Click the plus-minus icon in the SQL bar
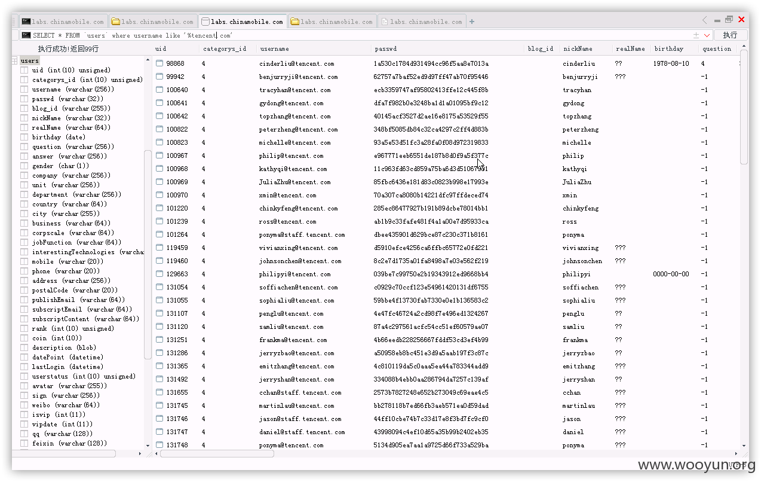This screenshot has width=761, height=482. (x=696, y=35)
